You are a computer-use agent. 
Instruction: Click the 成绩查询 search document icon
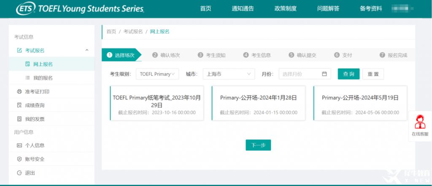(x=19, y=105)
